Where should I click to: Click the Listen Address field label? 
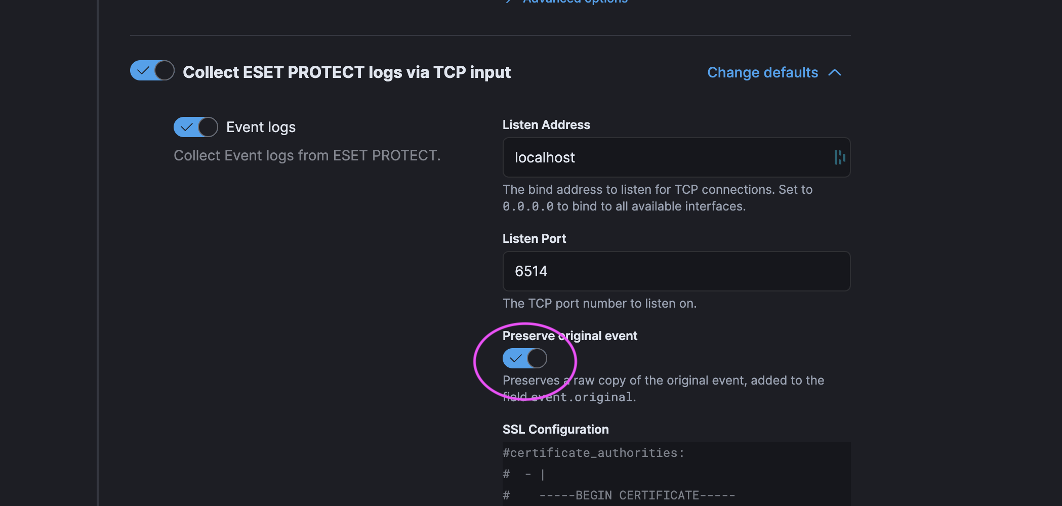[x=546, y=125]
